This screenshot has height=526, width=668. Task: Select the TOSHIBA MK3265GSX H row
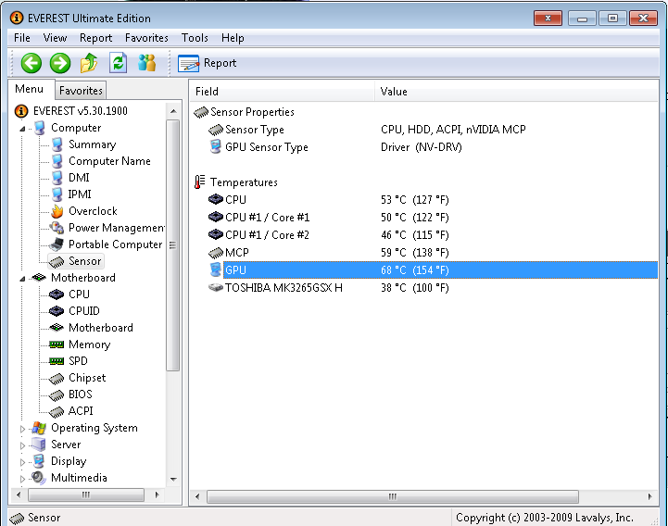coord(424,288)
